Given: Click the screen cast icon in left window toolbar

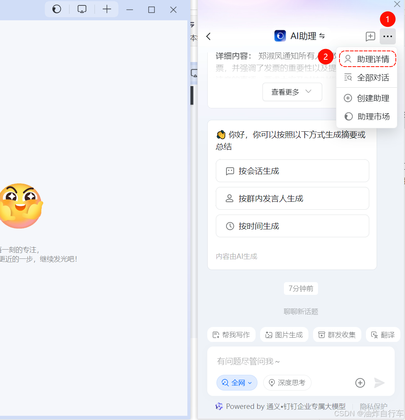Looking at the screenshot, I should (x=82, y=9).
